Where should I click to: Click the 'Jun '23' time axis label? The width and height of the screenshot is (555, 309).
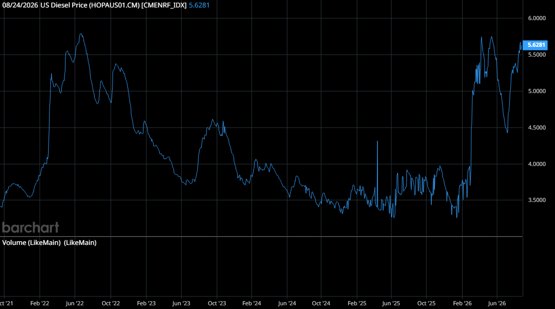click(181, 303)
